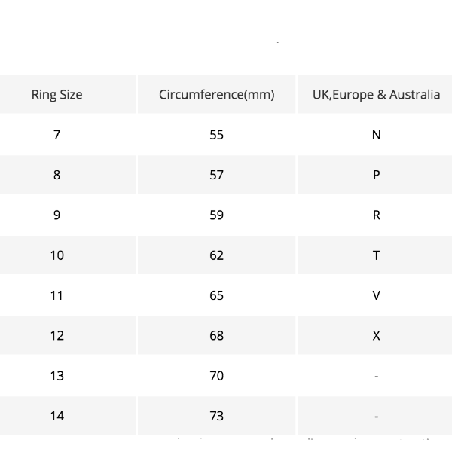Click UK size letter X
452x452 pixels.
tap(377, 335)
